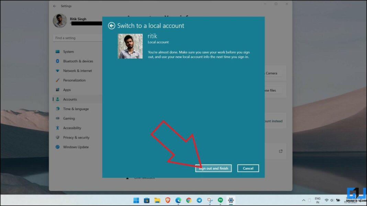367x206 pixels.
Task: Open the ENG IN language switcher
Action: click(x=318, y=200)
